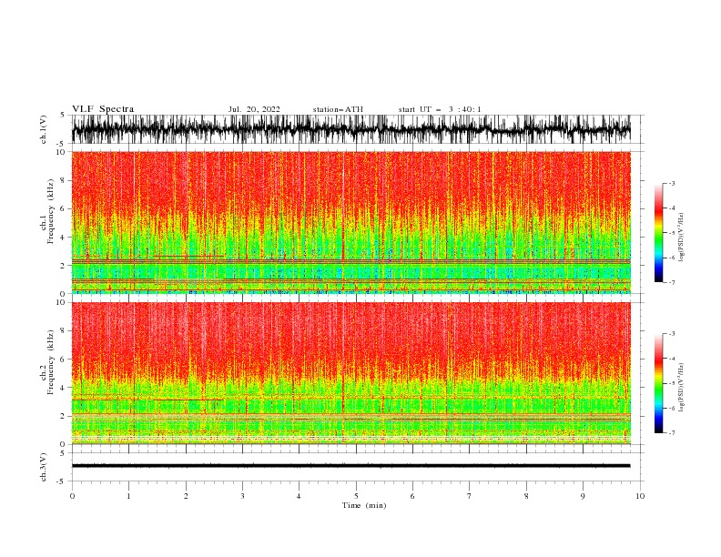721x557 pixels.
Task: Click the "6" kHz tick on ch.2 frequency axis
Action: click(x=64, y=360)
